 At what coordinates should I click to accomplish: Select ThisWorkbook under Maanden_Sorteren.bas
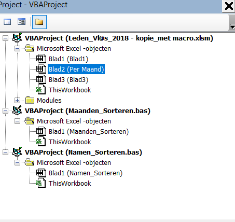pyautogui.click(x=70, y=142)
